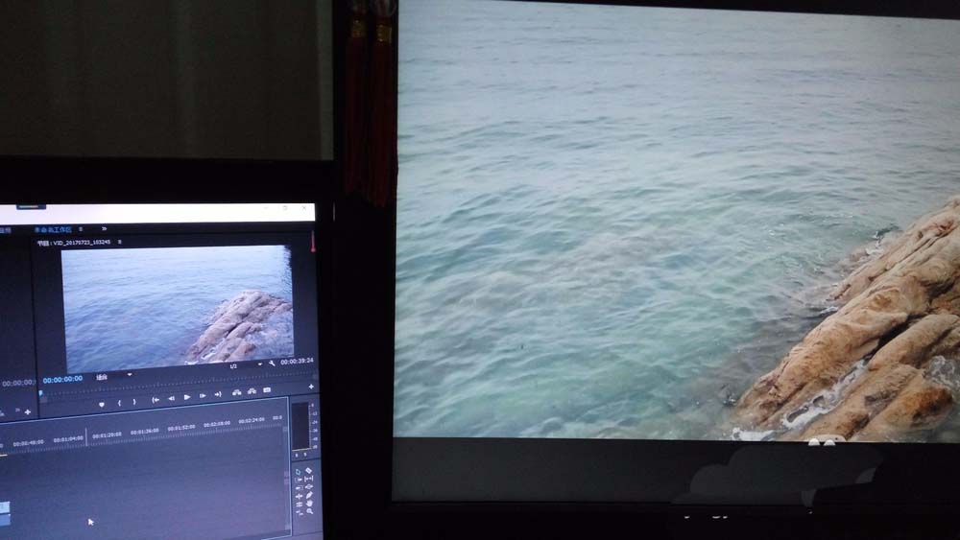Select the Selection tool in tools panel
This screenshot has width=960, height=540.
[x=299, y=472]
